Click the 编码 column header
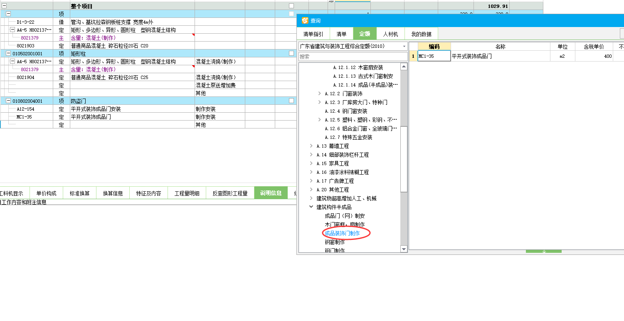624x321 pixels. point(434,47)
